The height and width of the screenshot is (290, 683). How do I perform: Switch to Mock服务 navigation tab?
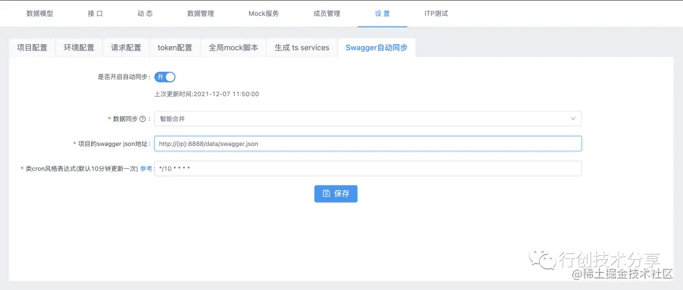[x=264, y=13]
